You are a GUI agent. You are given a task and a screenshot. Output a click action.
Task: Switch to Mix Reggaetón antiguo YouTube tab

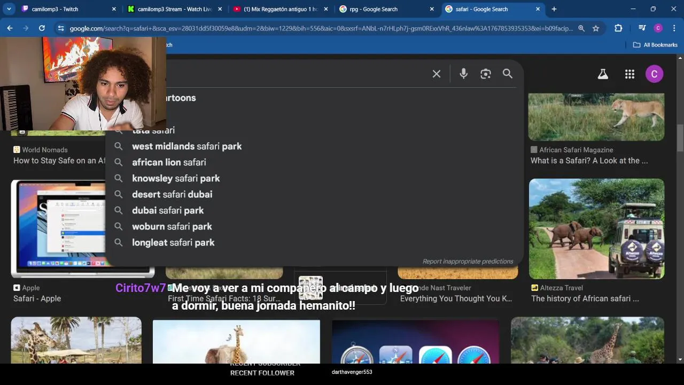pos(281,9)
